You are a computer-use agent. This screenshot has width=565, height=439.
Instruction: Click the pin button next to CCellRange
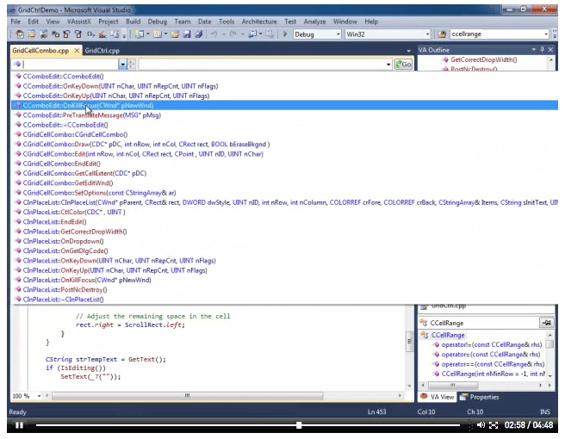[x=547, y=323]
